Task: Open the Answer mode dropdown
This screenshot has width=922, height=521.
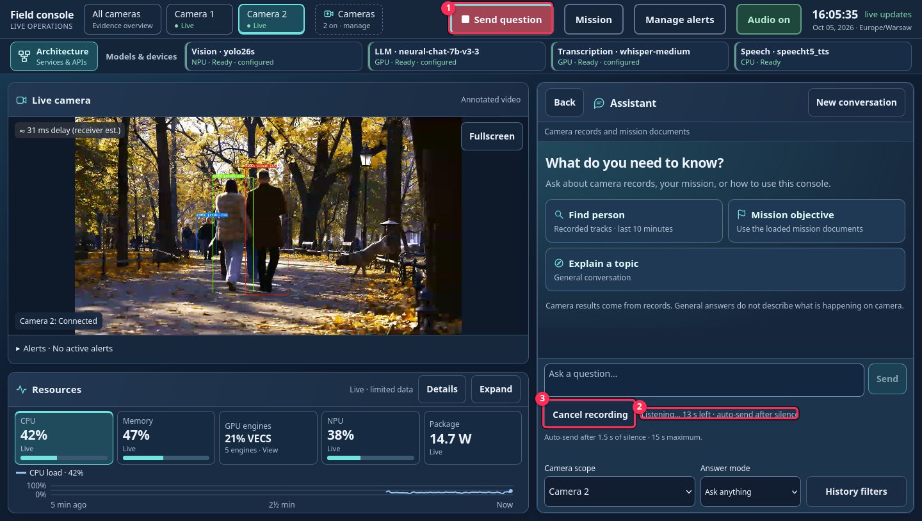Action: pos(750,492)
